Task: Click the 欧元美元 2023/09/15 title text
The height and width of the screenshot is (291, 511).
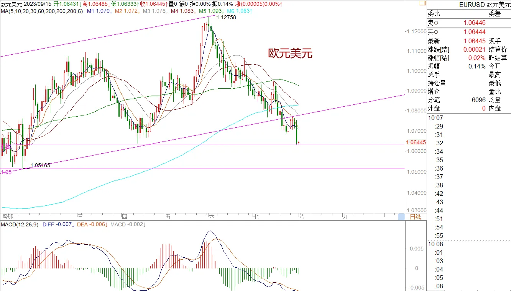Action: click(x=26, y=4)
